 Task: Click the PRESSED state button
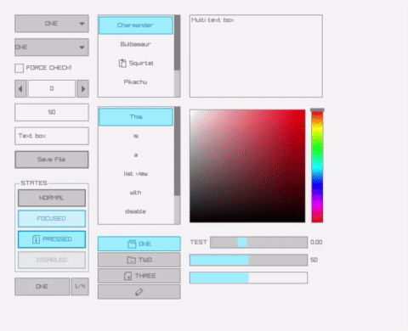tap(52, 239)
